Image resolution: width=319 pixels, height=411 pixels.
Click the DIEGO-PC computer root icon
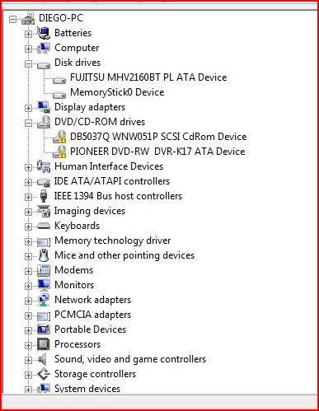[28, 18]
